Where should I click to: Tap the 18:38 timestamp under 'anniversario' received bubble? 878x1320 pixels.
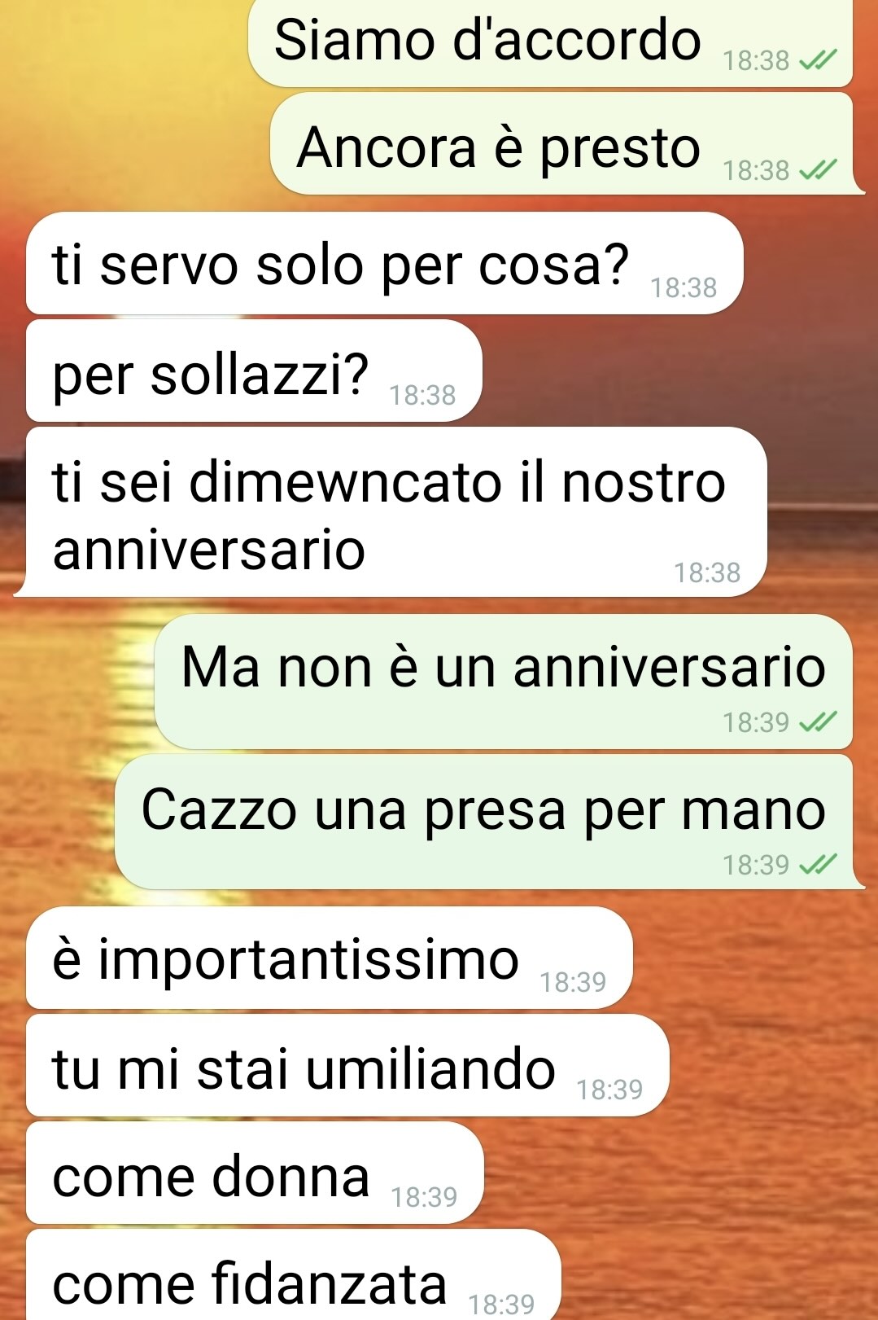(x=707, y=572)
